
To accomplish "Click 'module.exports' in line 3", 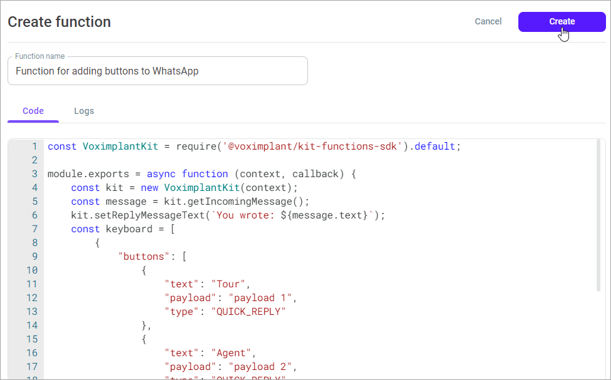I will coord(88,174).
